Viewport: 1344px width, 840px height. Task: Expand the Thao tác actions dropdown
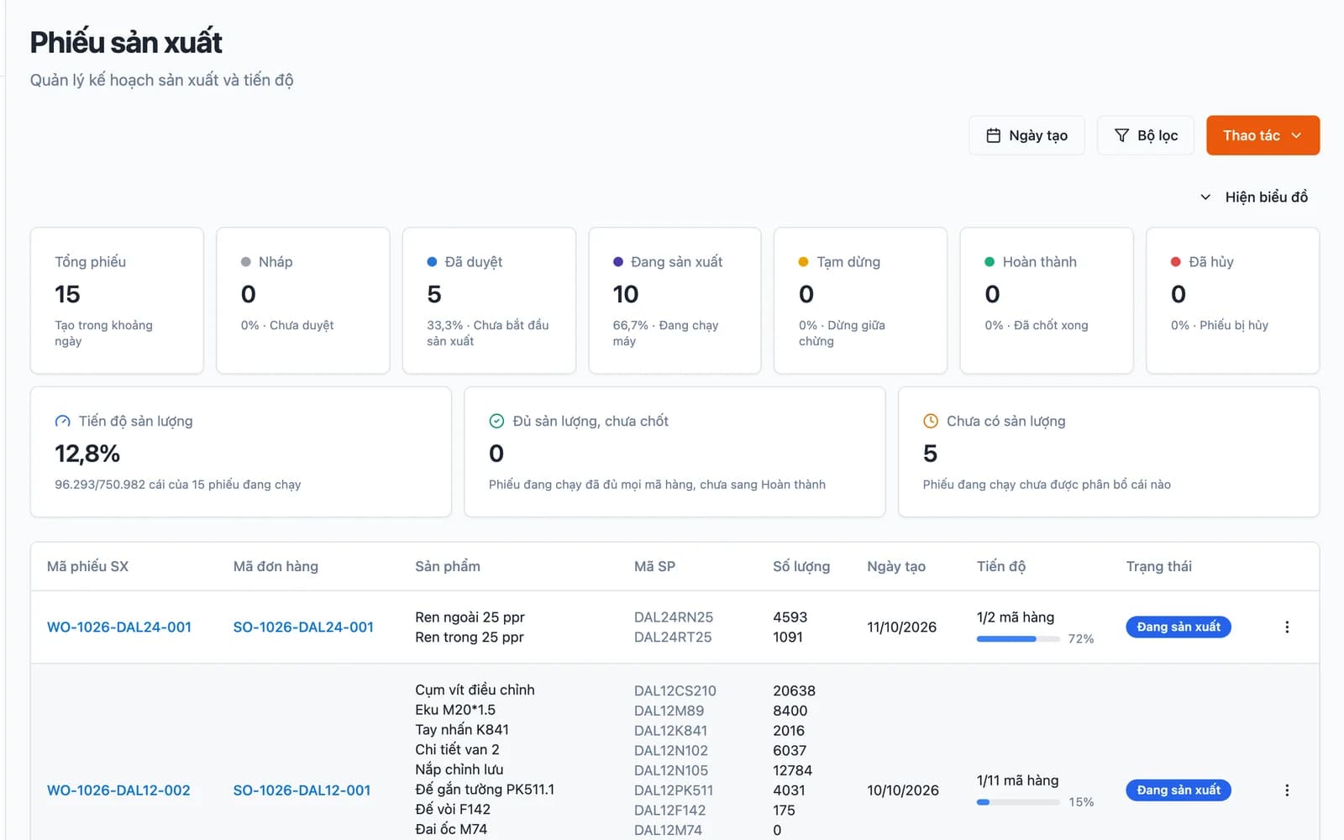tap(1263, 135)
